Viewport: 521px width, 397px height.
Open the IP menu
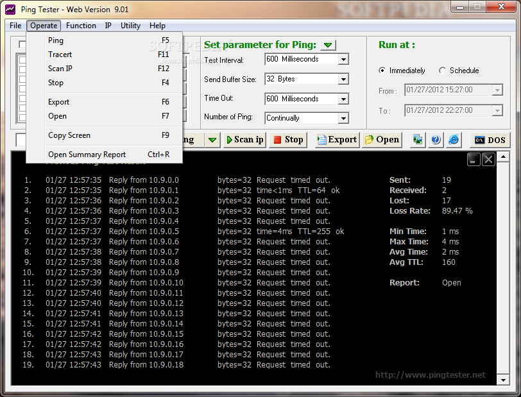pyautogui.click(x=108, y=26)
